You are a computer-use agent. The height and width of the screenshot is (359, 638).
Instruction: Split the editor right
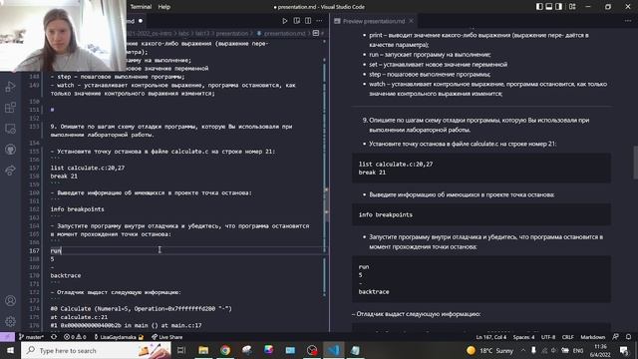(x=308, y=21)
